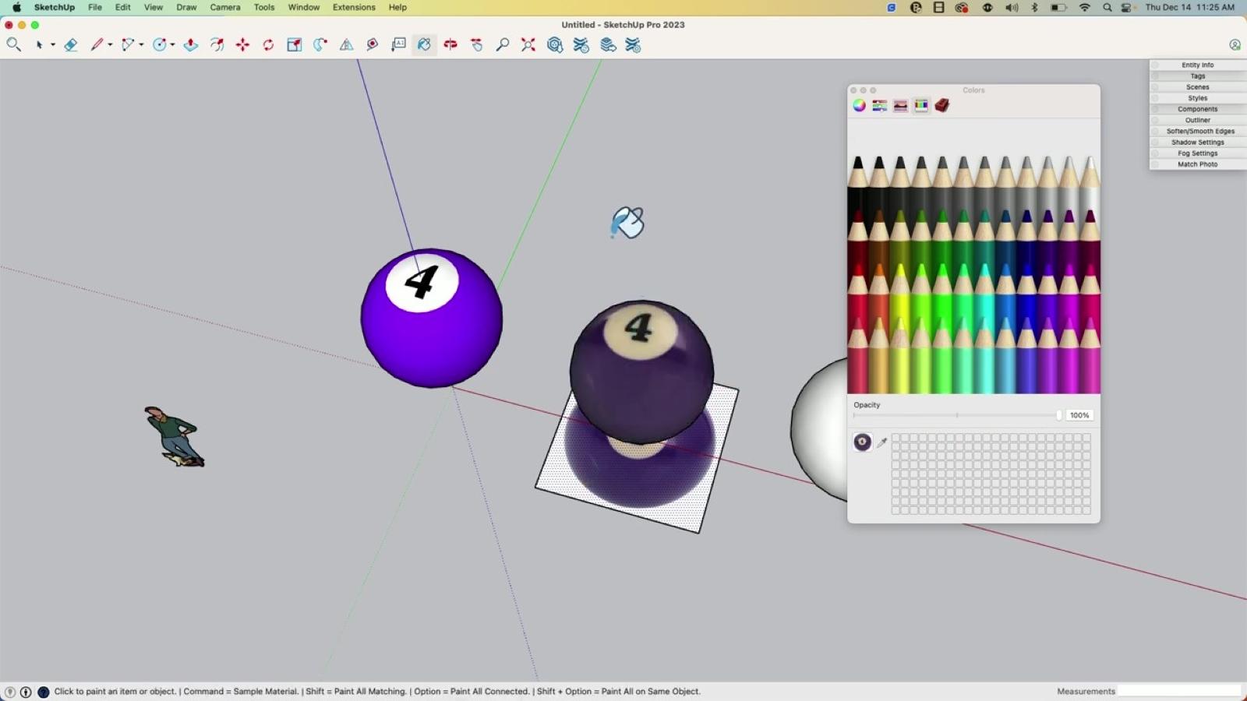Screen dimensions: 1247x701
Task: Select the Eraser tool in toolbar
Action: [x=71, y=45]
